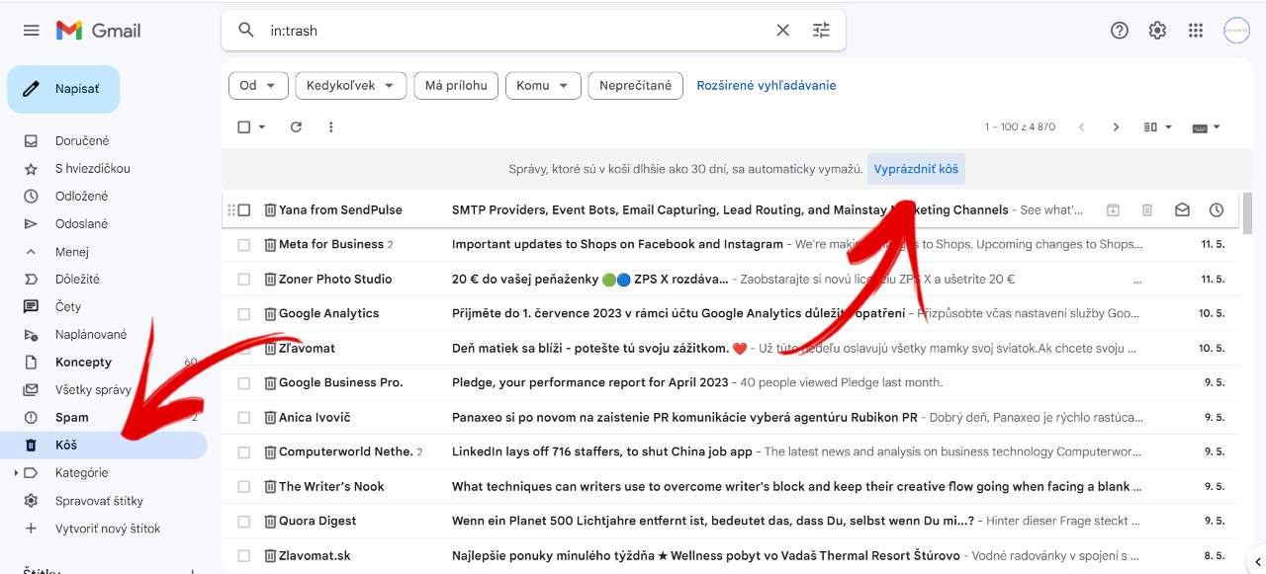Toggle the Neprečítané filter chip
This screenshot has width=1266, height=574.
click(x=636, y=86)
